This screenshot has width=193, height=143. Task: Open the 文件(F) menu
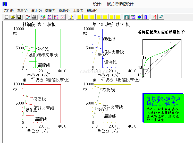tap(9, 11)
